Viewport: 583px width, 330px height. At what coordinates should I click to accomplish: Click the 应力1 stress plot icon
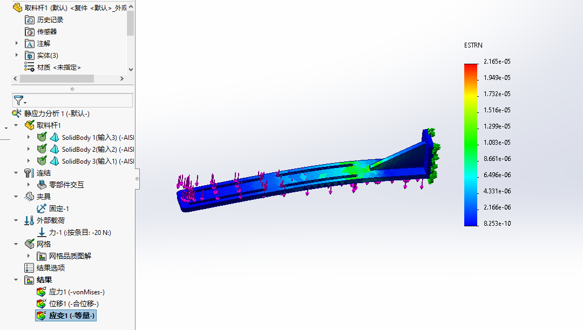[x=41, y=292]
